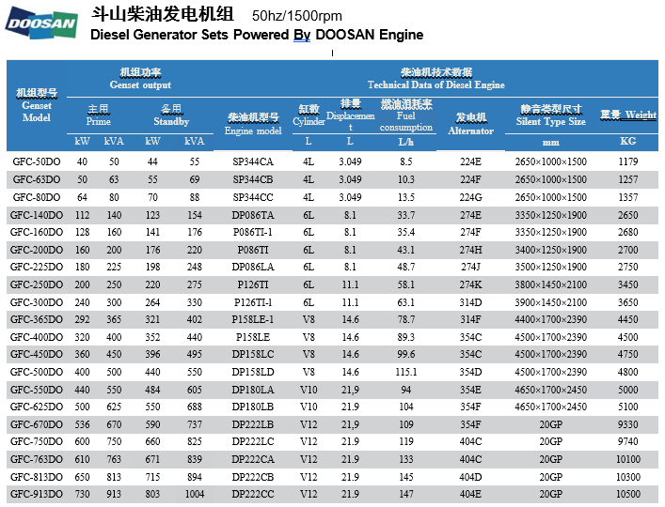
Task: Select the 'GFC-200DO' model cell
Action: pyautogui.click(x=37, y=250)
